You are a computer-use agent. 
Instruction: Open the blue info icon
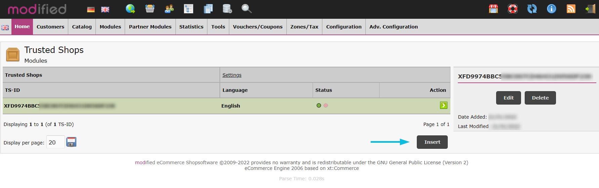pyautogui.click(x=552, y=9)
